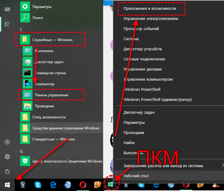This screenshot has height=191, width=224.
Task: Select Рабочий стол in the context menu
Action: pyautogui.click(x=136, y=176)
